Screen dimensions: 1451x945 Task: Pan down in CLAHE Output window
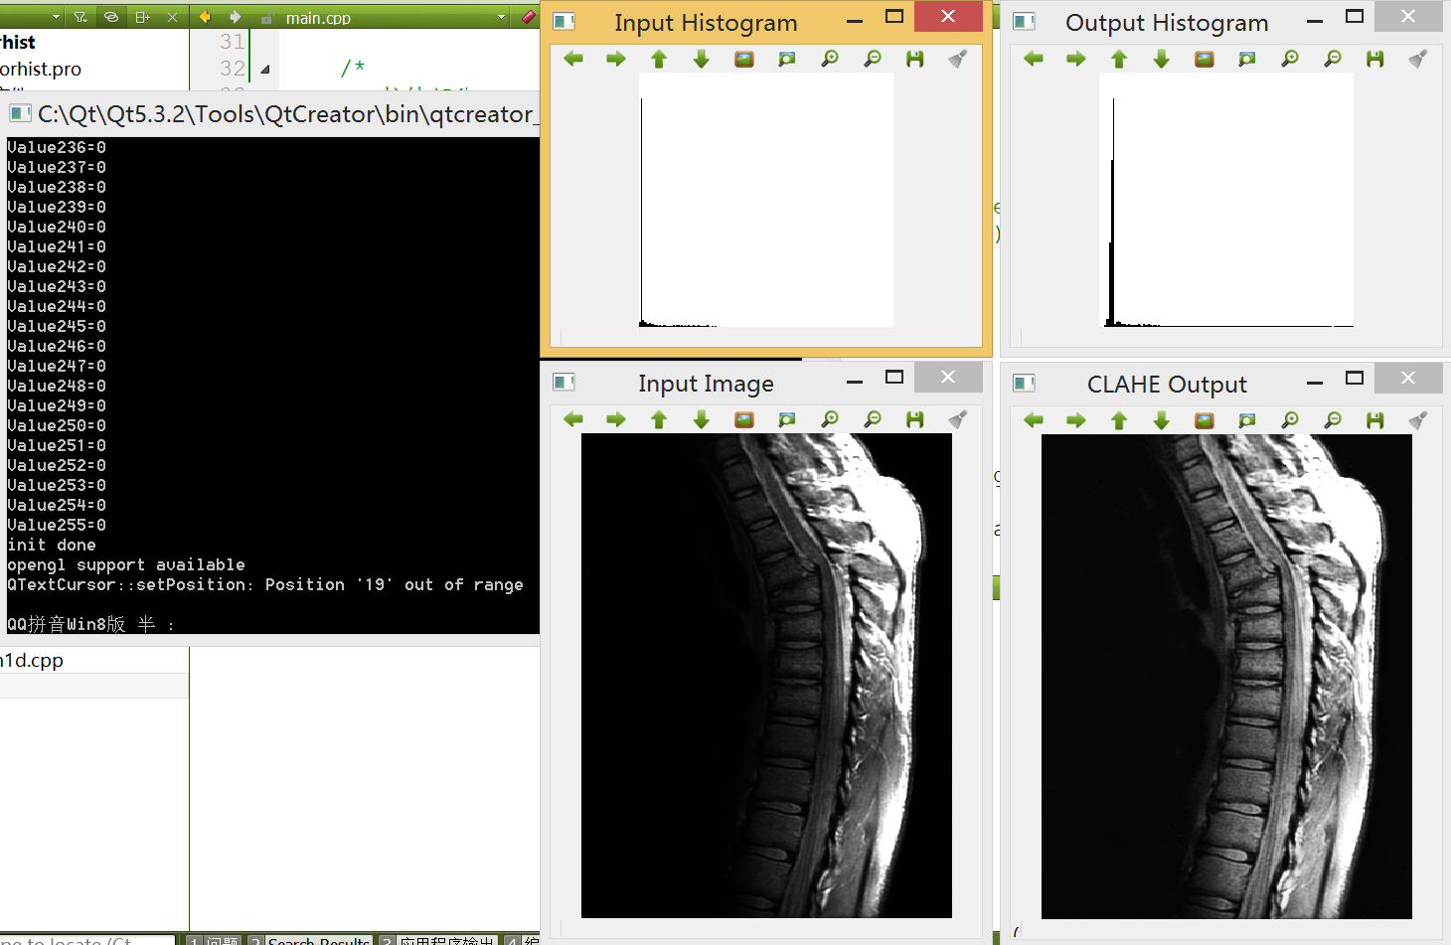tap(1162, 420)
